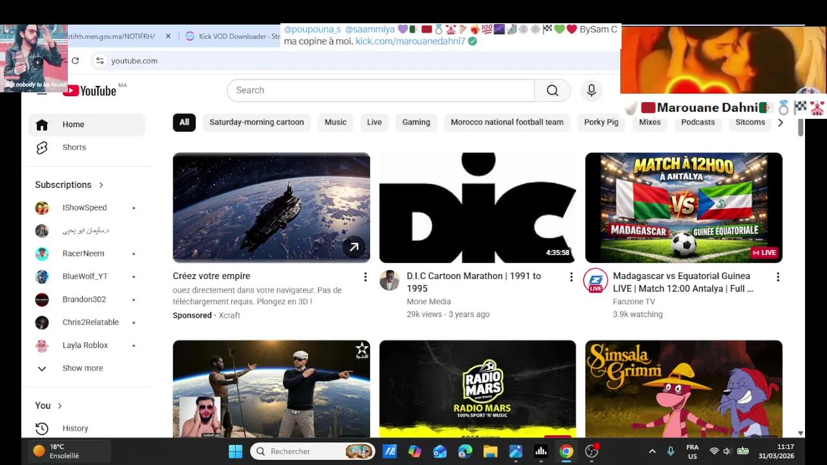Viewport: 827px width, 465px height.
Task: Select the Porky Pig filter chip
Action: click(602, 123)
